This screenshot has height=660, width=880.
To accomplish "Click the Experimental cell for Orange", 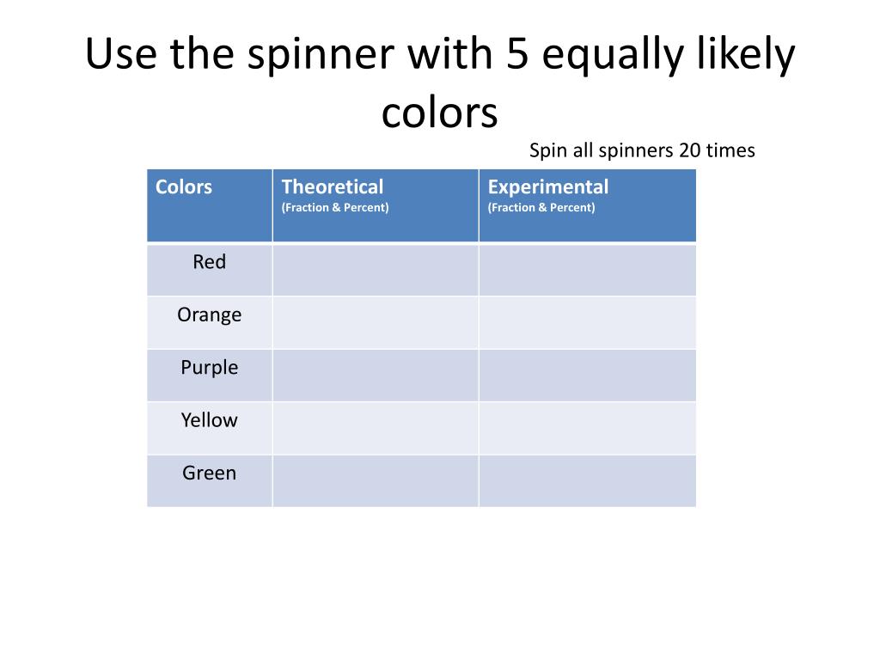I will click(588, 323).
